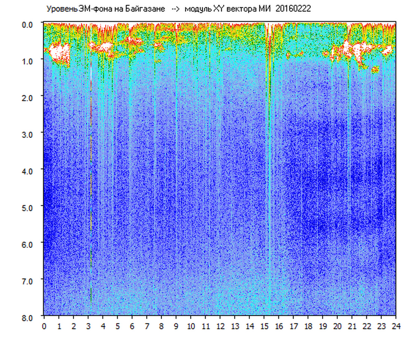Select hour 9 on the horizontal axis
This screenshot has width=410, height=337.
(176, 327)
